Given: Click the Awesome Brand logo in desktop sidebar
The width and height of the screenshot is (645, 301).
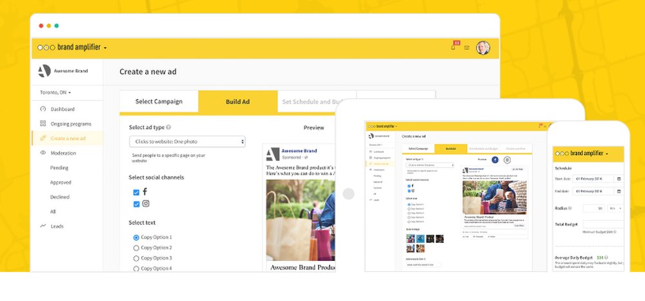Looking at the screenshot, I should point(44,71).
